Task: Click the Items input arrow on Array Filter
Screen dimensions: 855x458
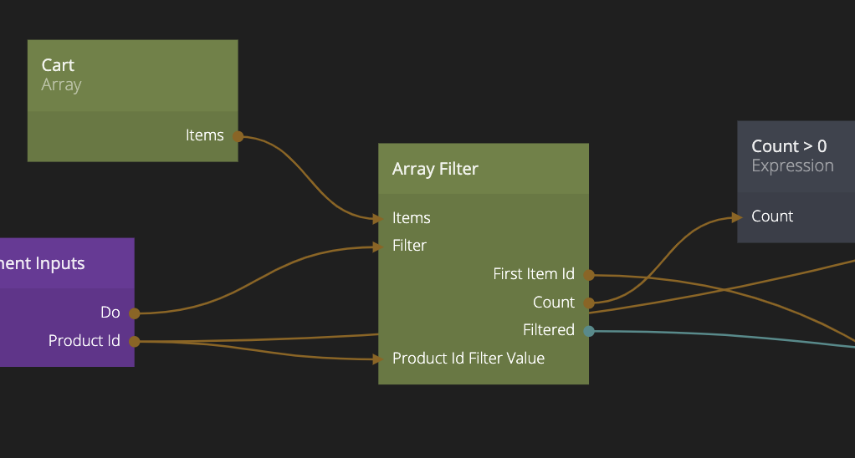Action: pos(377,218)
